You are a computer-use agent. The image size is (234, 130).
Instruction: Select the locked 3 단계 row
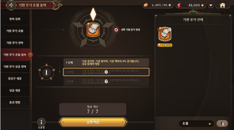106,81
